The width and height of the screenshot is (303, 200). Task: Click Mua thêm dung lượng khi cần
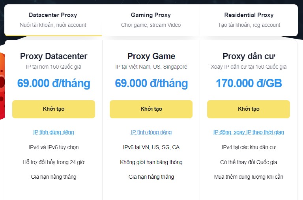[x=249, y=177]
